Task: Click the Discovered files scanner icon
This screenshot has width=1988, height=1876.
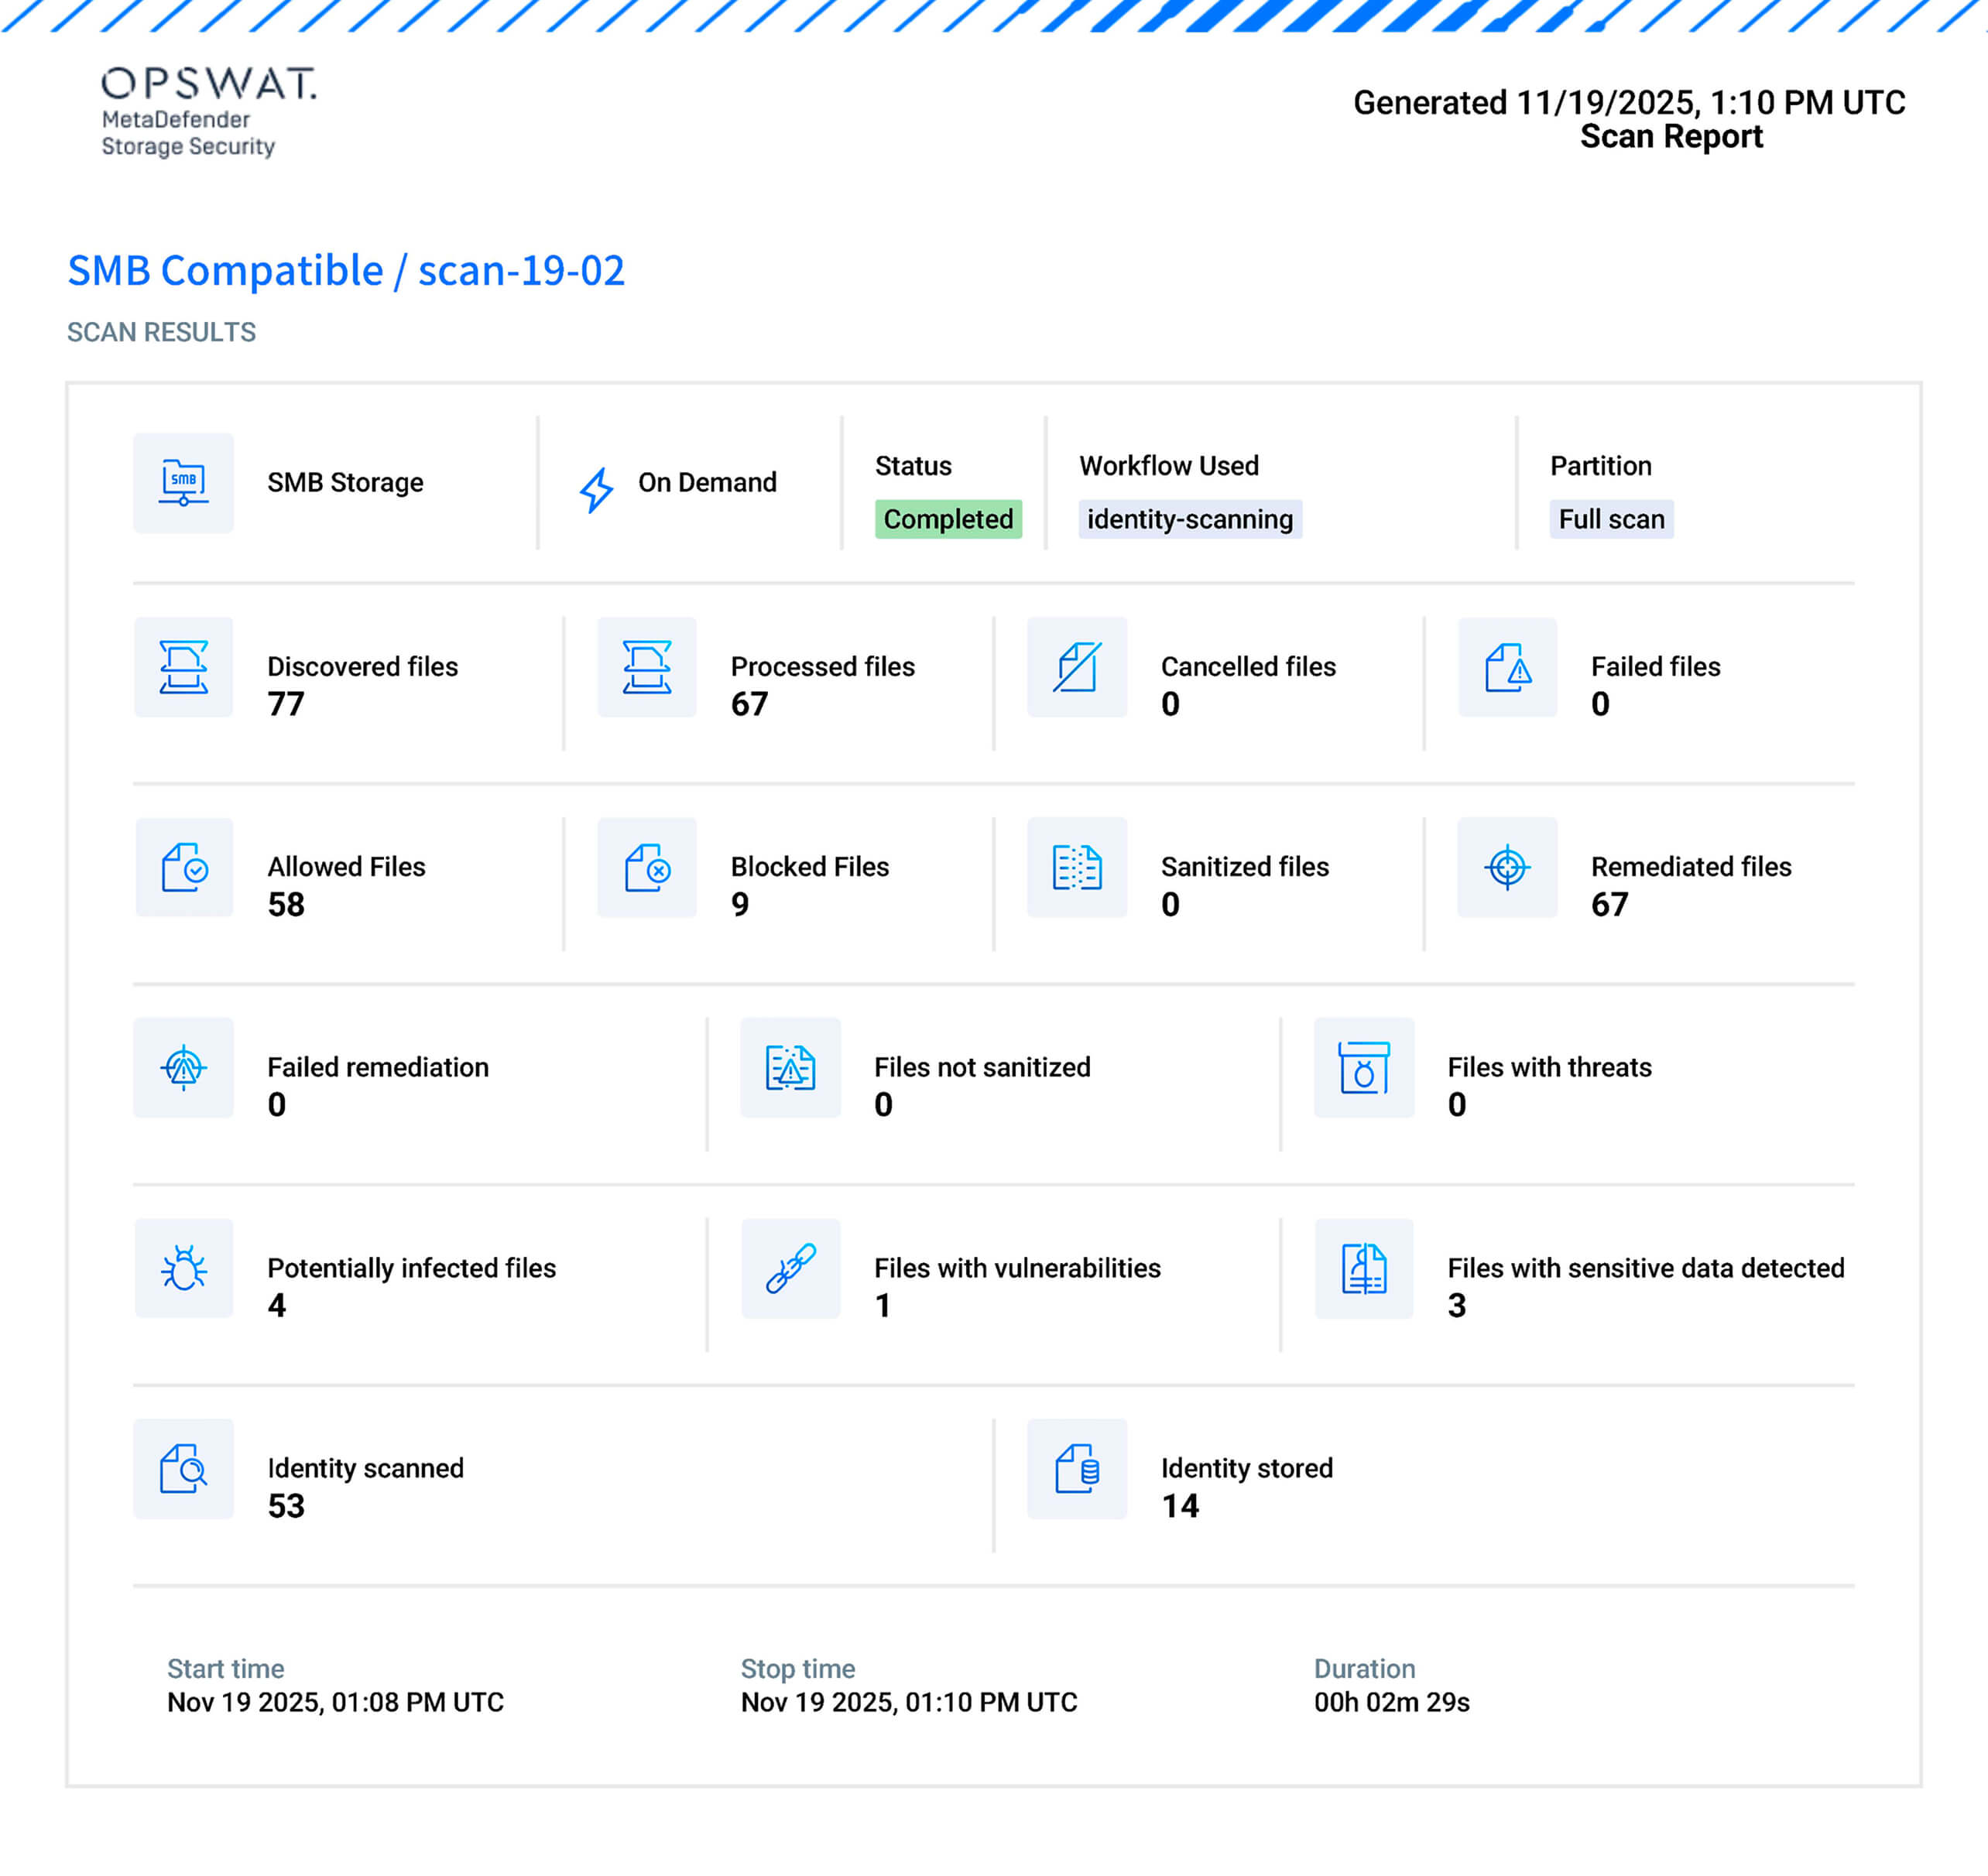Action: click(183, 668)
